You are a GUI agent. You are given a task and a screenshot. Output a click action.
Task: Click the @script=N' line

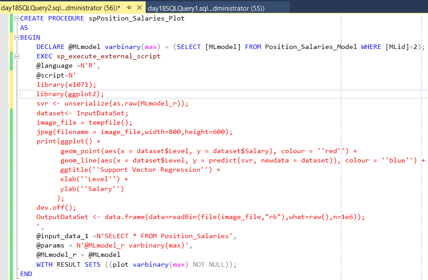[56, 75]
